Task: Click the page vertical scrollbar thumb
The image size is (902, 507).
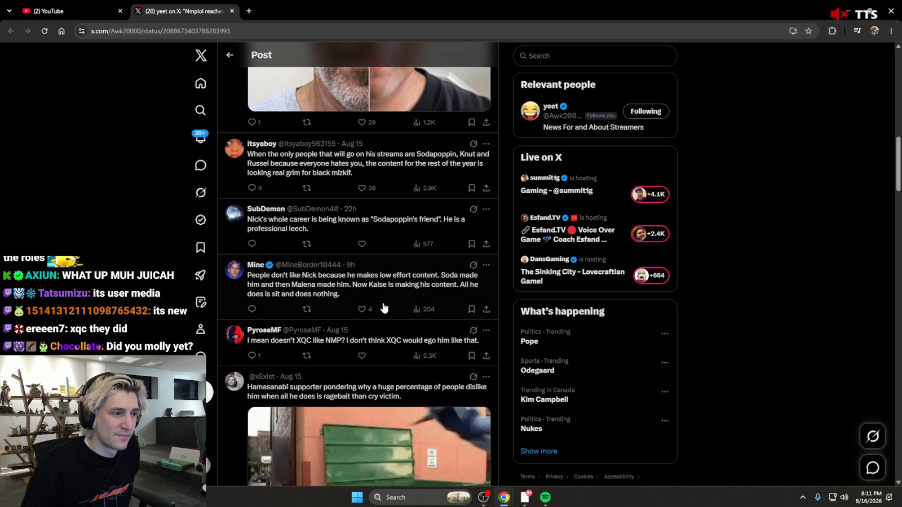Action: pos(898,163)
